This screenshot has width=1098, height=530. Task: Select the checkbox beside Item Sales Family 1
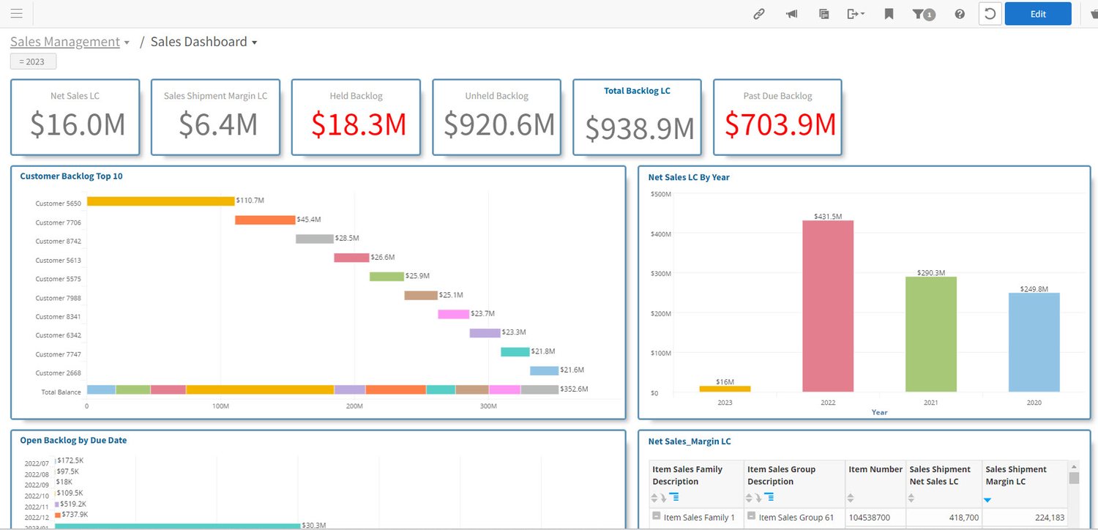click(x=655, y=518)
